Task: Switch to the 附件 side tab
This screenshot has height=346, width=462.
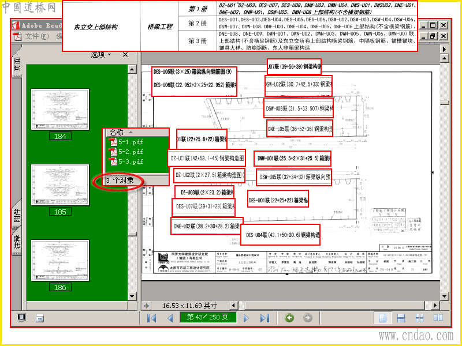Action: [17, 215]
